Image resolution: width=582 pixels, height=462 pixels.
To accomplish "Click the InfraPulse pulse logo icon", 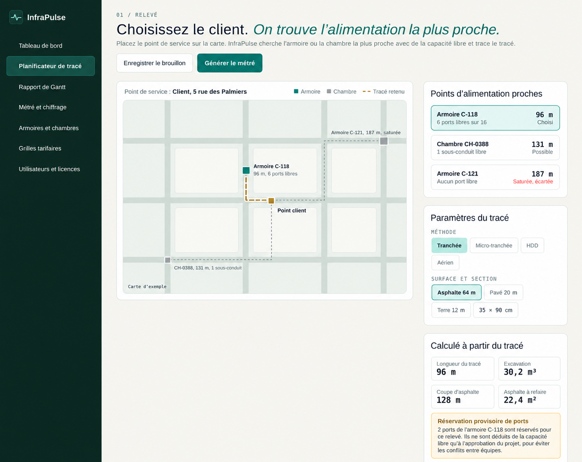I will click(x=16, y=17).
